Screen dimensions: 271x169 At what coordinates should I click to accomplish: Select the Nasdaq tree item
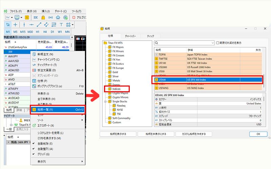click(x=121, y=106)
